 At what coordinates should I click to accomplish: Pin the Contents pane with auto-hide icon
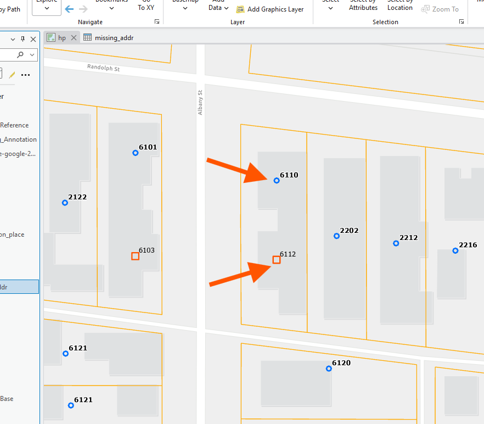(22, 39)
